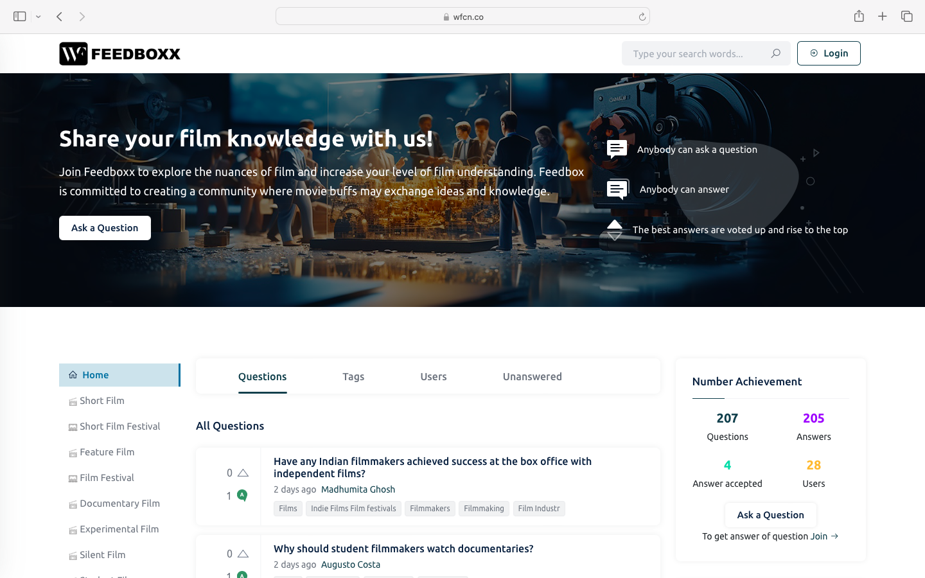925x578 pixels.
Task: Expand the sidebar dropdown chevron in Safari
Action: [x=39, y=17]
